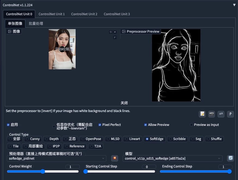This screenshot has height=180, width=238.
Task: Click the 关闭 button to close preview
Action: [124, 103]
